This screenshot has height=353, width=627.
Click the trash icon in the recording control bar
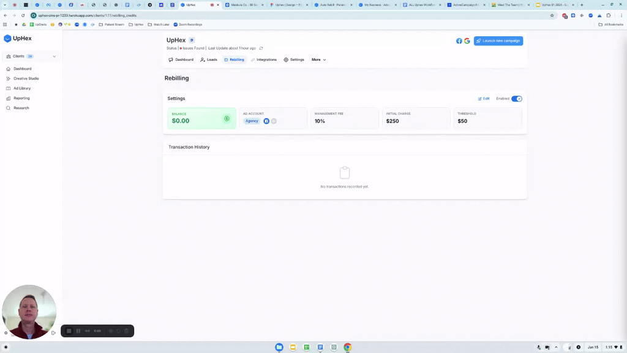coord(127,331)
